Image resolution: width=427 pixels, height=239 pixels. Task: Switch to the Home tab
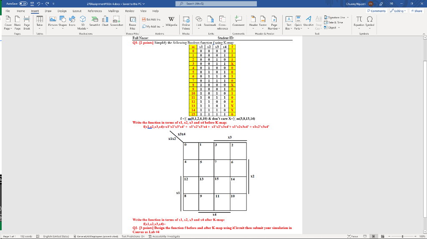(21, 11)
